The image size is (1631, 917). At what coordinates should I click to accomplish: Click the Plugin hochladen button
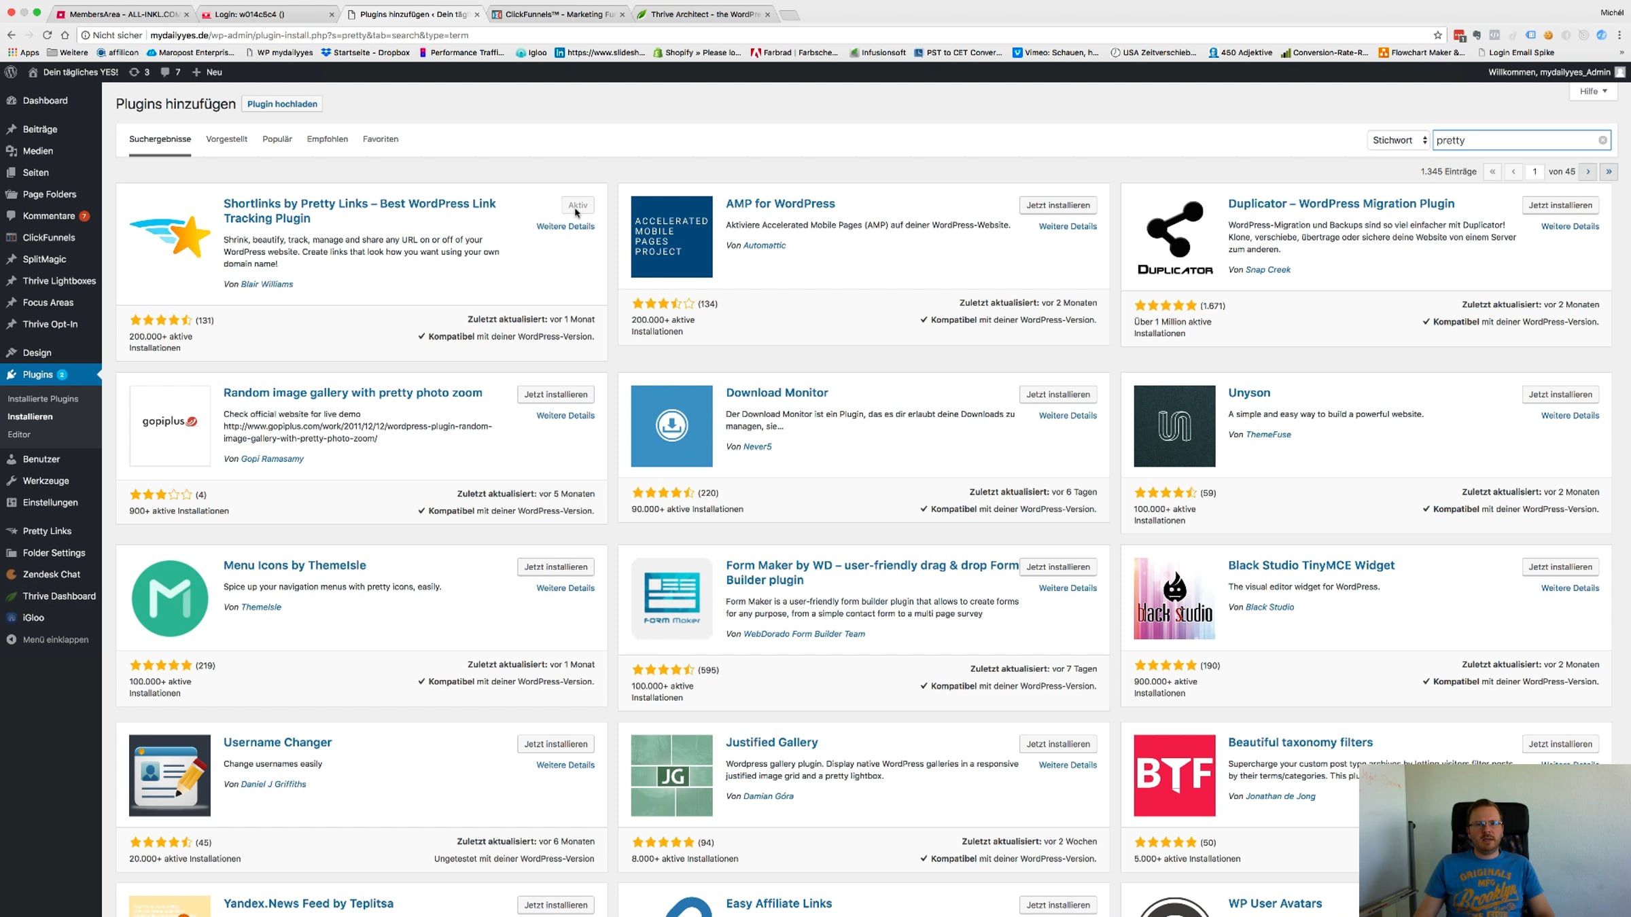(282, 104)
